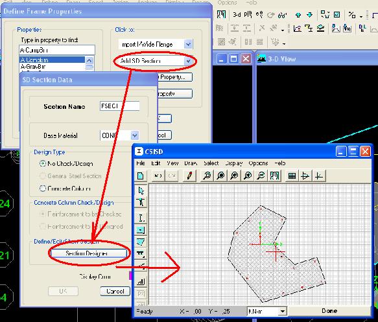The image size is (378, 322).
Task: Click the rubber band zoom icon in CSISD
Action: (207, 176)
